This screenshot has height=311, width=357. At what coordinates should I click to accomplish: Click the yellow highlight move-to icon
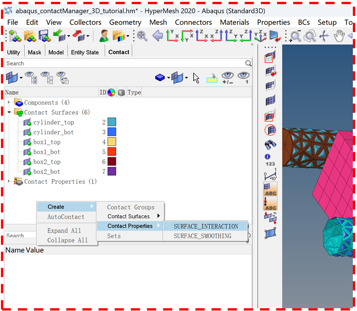click(212, 78)
